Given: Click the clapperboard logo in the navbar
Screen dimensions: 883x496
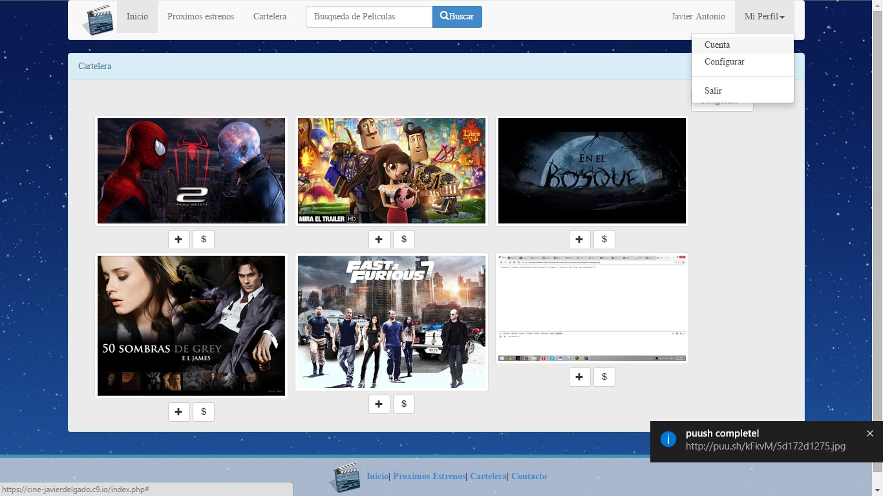Looking at the screenshot, I should pyautogui.click(x=98, y=19).
